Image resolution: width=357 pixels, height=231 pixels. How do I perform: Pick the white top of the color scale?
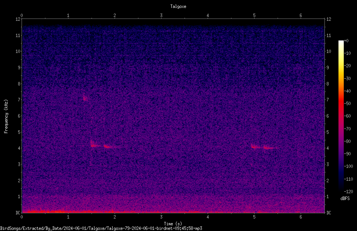point(341,43)
